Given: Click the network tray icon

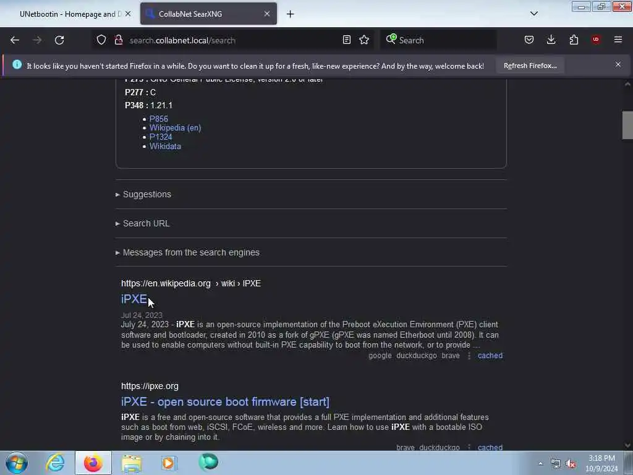Looking at the screenshot, I should (556, 464).
